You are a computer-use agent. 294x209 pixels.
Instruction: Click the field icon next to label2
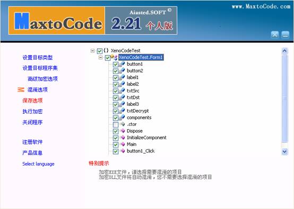[122, 84]
